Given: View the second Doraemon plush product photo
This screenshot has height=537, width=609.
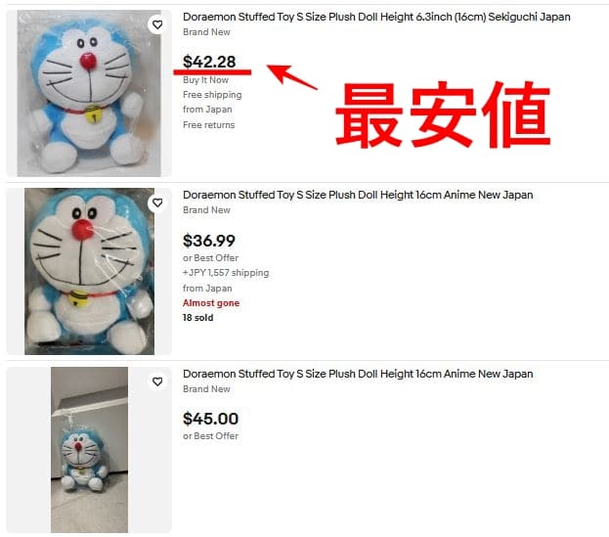Looking at the screenshot, I should (x=89, y=272).
